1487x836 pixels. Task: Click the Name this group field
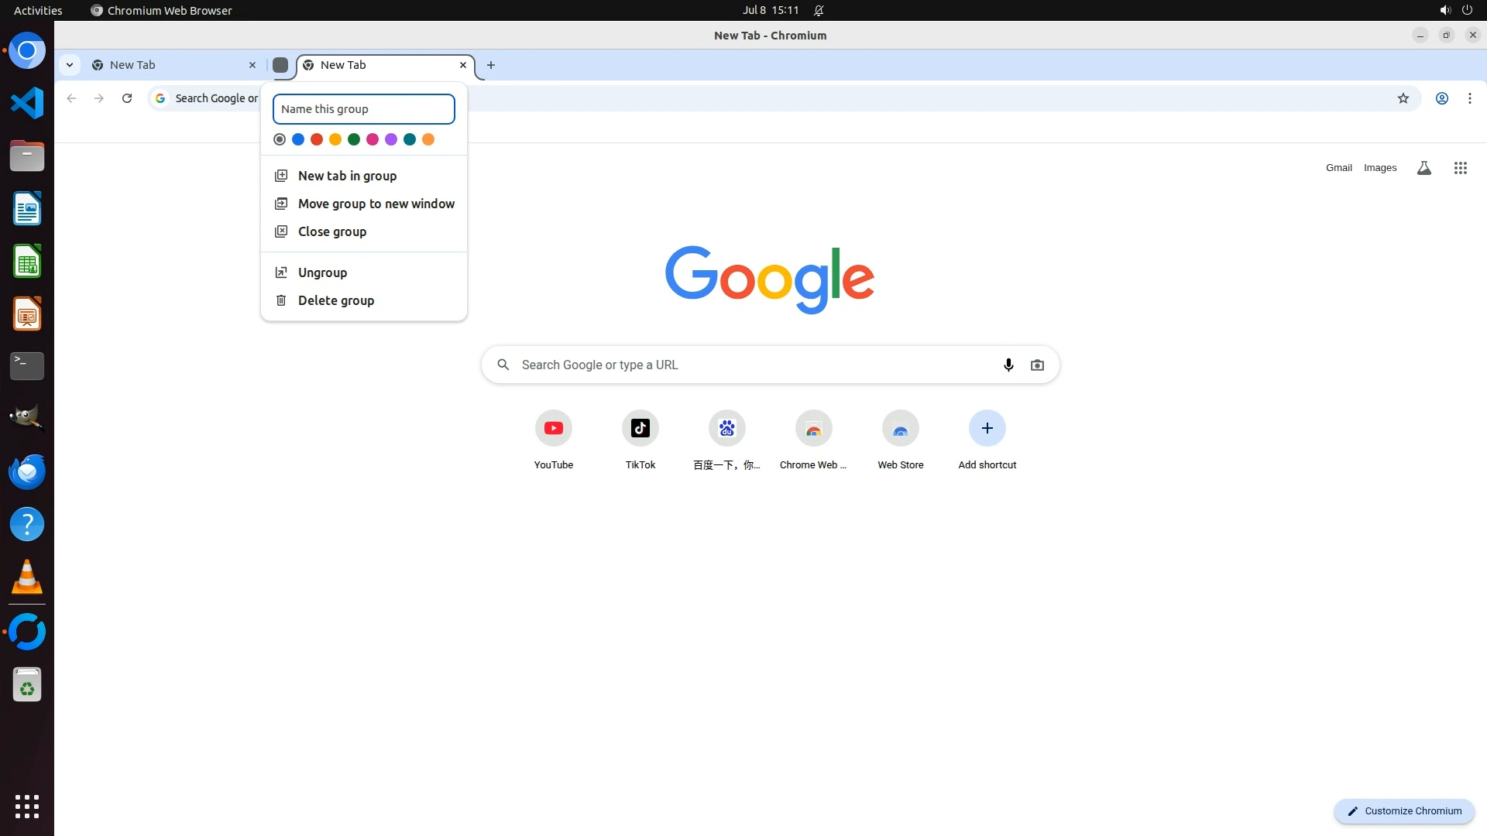pos(363,109)
